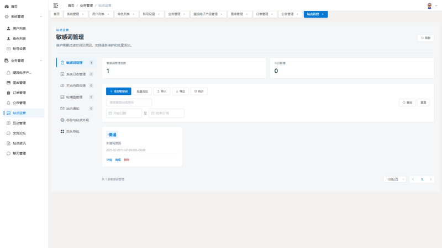The image size is (442, 248).
Task: Close the 潮流电子产品管理 tab
Action: [x=222, y=14]
